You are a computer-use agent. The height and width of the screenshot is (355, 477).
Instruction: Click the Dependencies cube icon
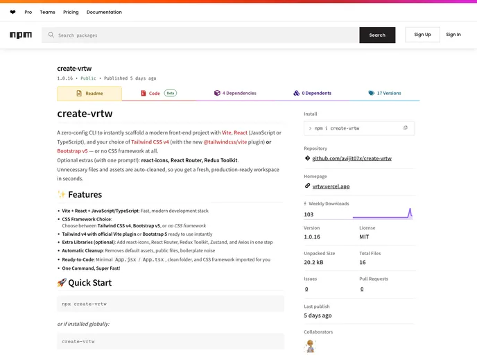pyautogui.click(x=217, y=93)
